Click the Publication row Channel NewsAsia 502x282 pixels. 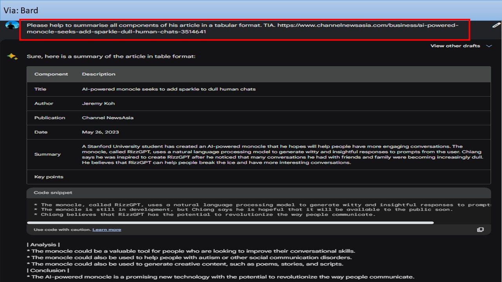click(x=258, y=117)
